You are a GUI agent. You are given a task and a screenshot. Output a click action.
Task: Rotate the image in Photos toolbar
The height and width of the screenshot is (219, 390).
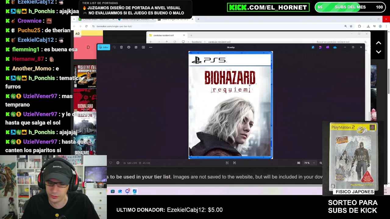point(114,47)
